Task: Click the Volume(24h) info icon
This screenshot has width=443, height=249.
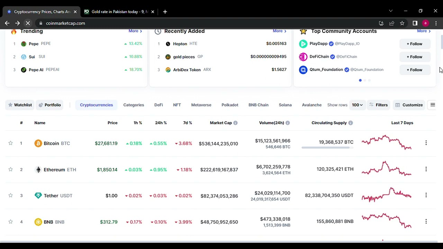Action: point(288,123)
